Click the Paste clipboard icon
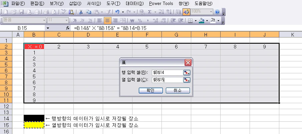 coord(96,12)
